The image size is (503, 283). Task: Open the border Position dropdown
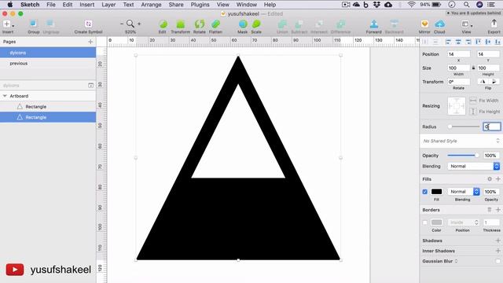[x=464, y=222]
